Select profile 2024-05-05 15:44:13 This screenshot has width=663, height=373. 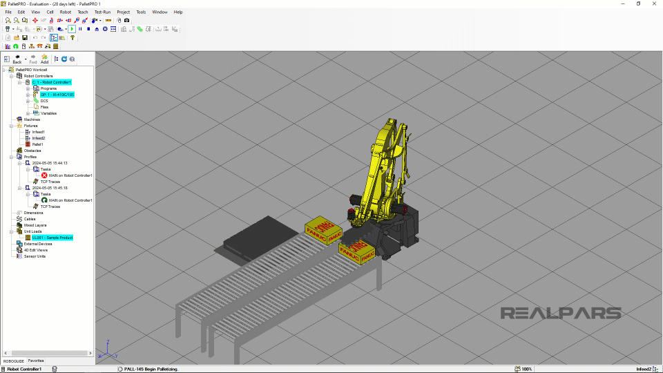pyautogui.click(x=50, y=163)
